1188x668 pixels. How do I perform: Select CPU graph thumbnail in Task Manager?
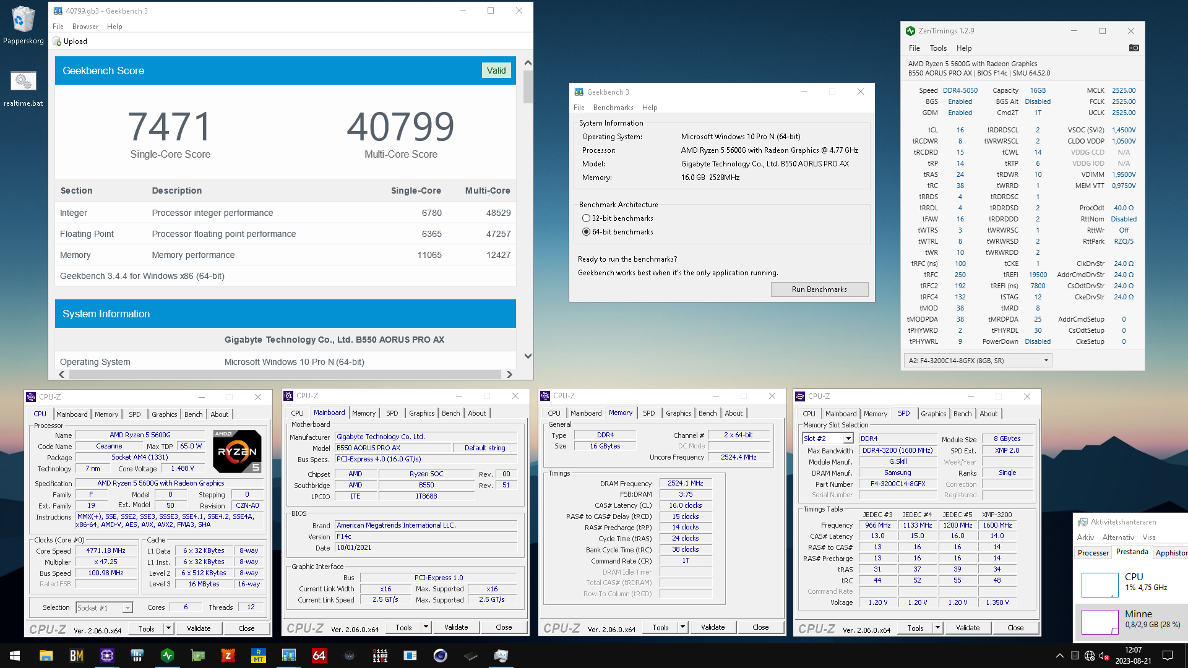pyautogui.click(x=1100, y=584)
